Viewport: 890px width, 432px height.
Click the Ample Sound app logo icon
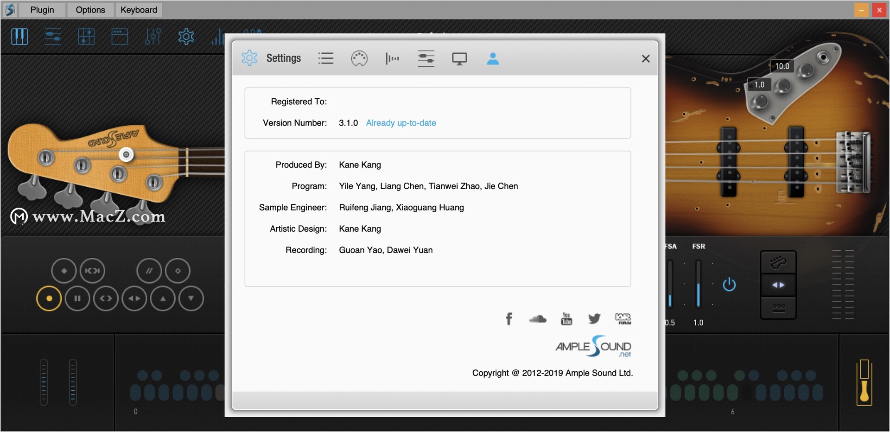click(10, 10)
